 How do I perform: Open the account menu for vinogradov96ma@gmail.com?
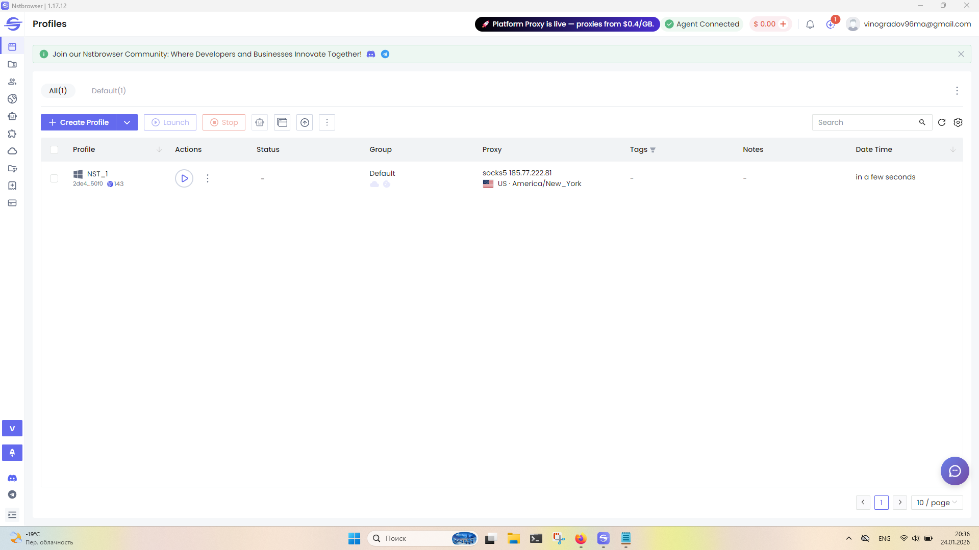click(x=909, y=24)
